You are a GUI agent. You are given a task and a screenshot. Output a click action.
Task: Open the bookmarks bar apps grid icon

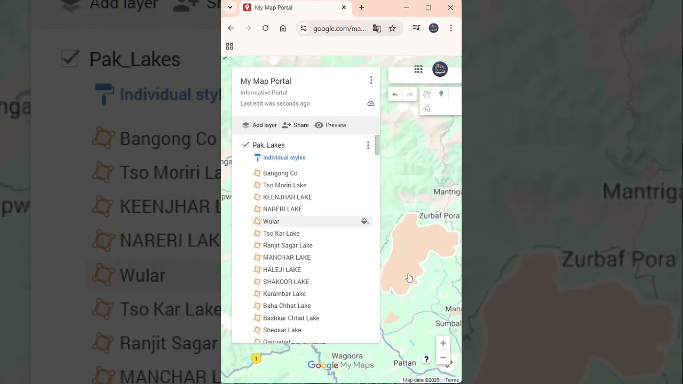pos(229,46)
